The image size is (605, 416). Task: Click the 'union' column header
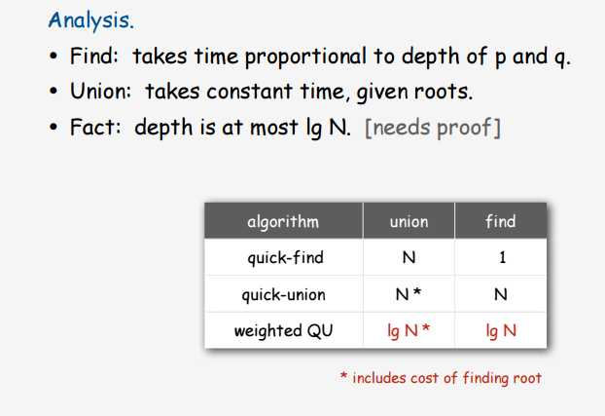point(409,221)
